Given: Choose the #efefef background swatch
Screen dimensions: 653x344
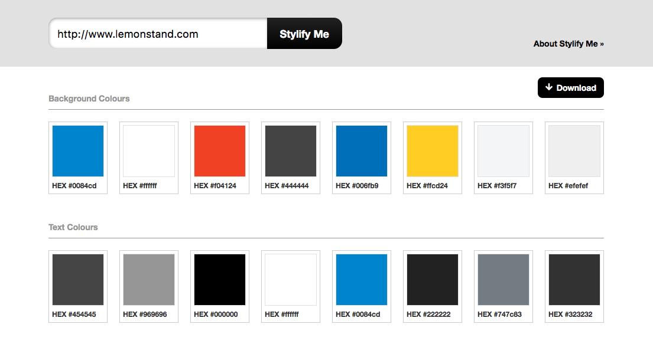Looking at the screenshot, I should pos(574,151).
